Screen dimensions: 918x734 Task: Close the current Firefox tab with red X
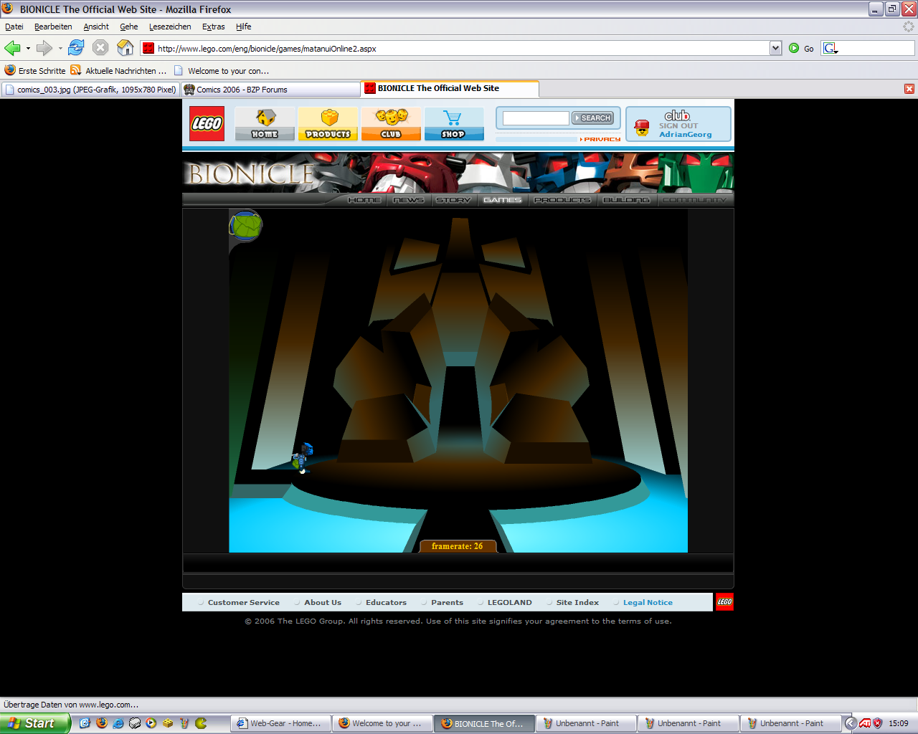pyautogui.click(x=909, y=89)
